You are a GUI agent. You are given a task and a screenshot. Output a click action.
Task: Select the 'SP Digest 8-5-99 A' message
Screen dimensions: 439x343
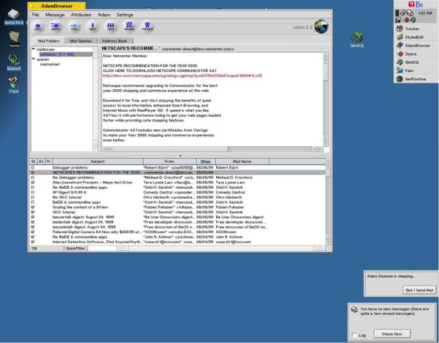178,192
